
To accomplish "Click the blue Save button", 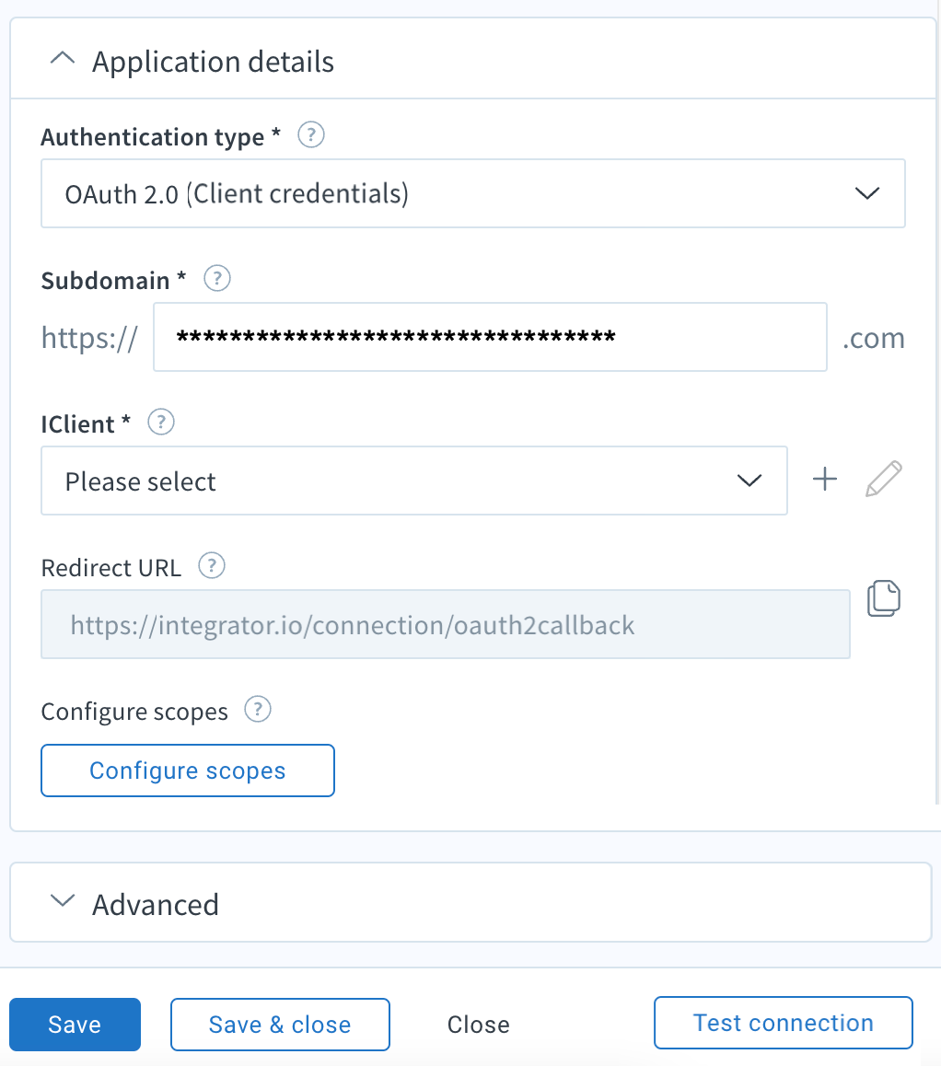I will pyautogui.click(x=75, y=1025).
